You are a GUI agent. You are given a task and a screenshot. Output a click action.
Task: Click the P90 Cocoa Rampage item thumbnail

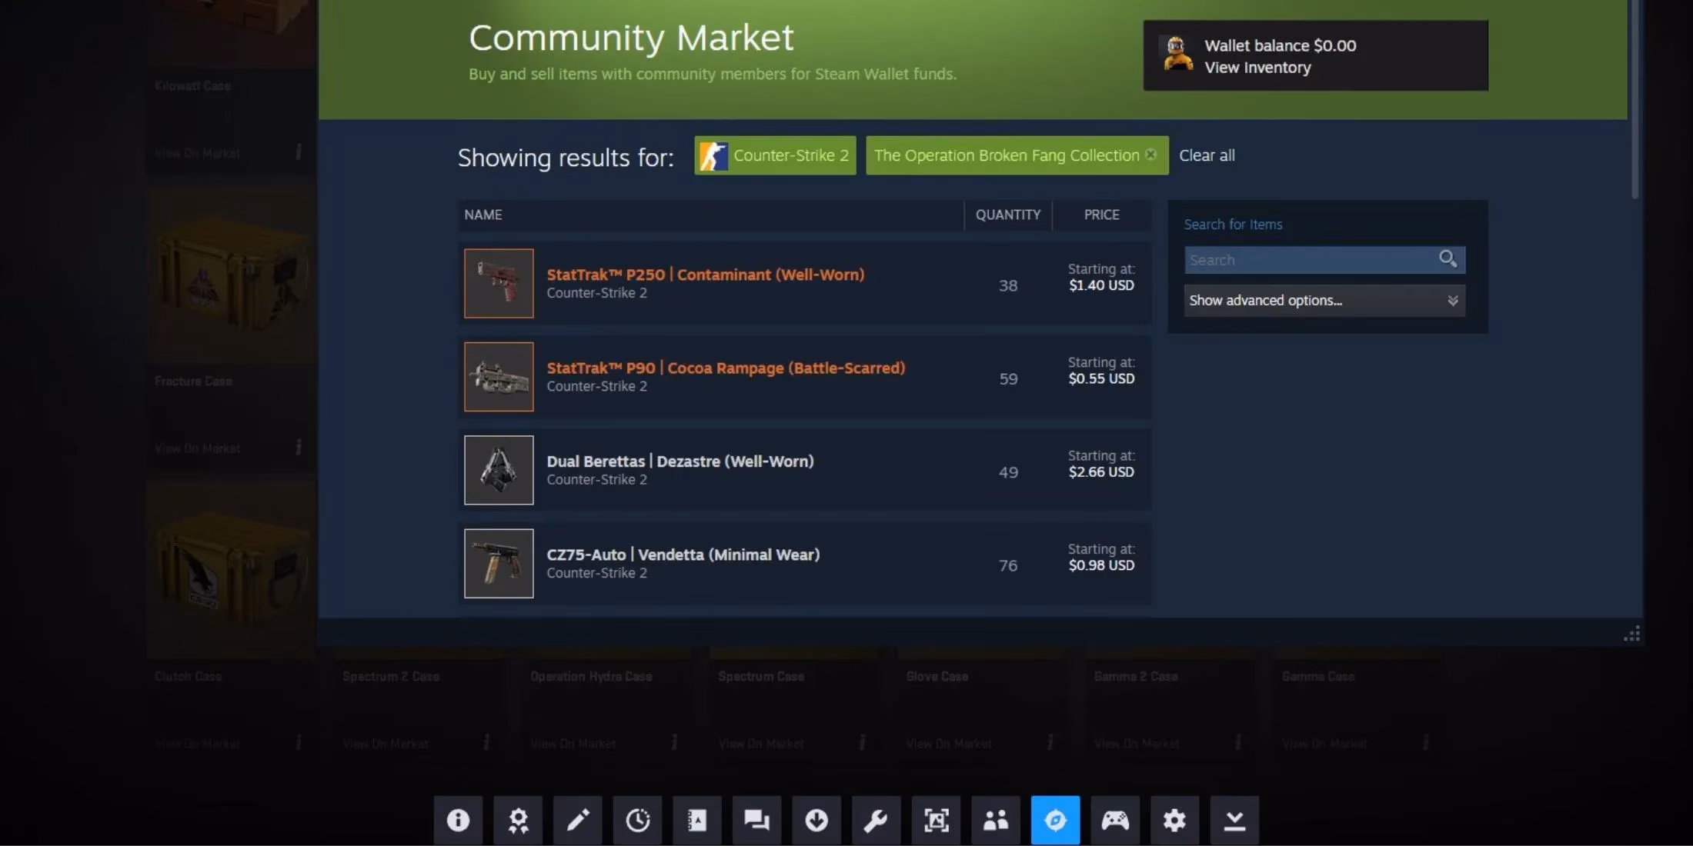coord(499,377)
